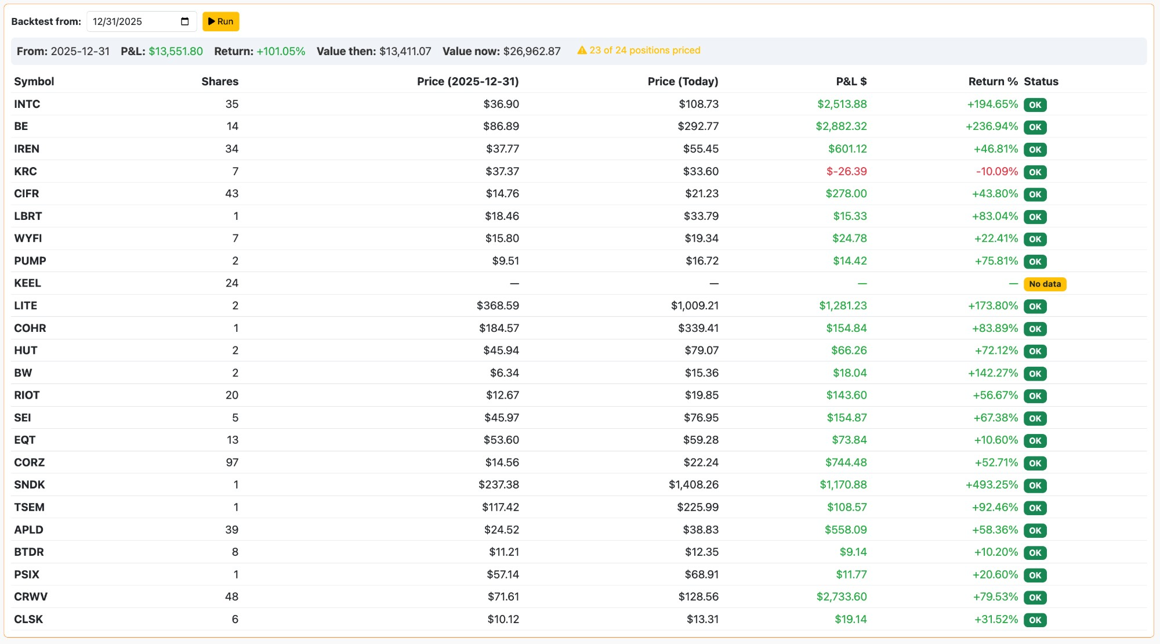Click the P&L $ column header
Viewport: 1160px width, 644px height.
(x=851, y=81)
